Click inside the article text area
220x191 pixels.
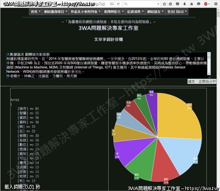tap(107, 65)
